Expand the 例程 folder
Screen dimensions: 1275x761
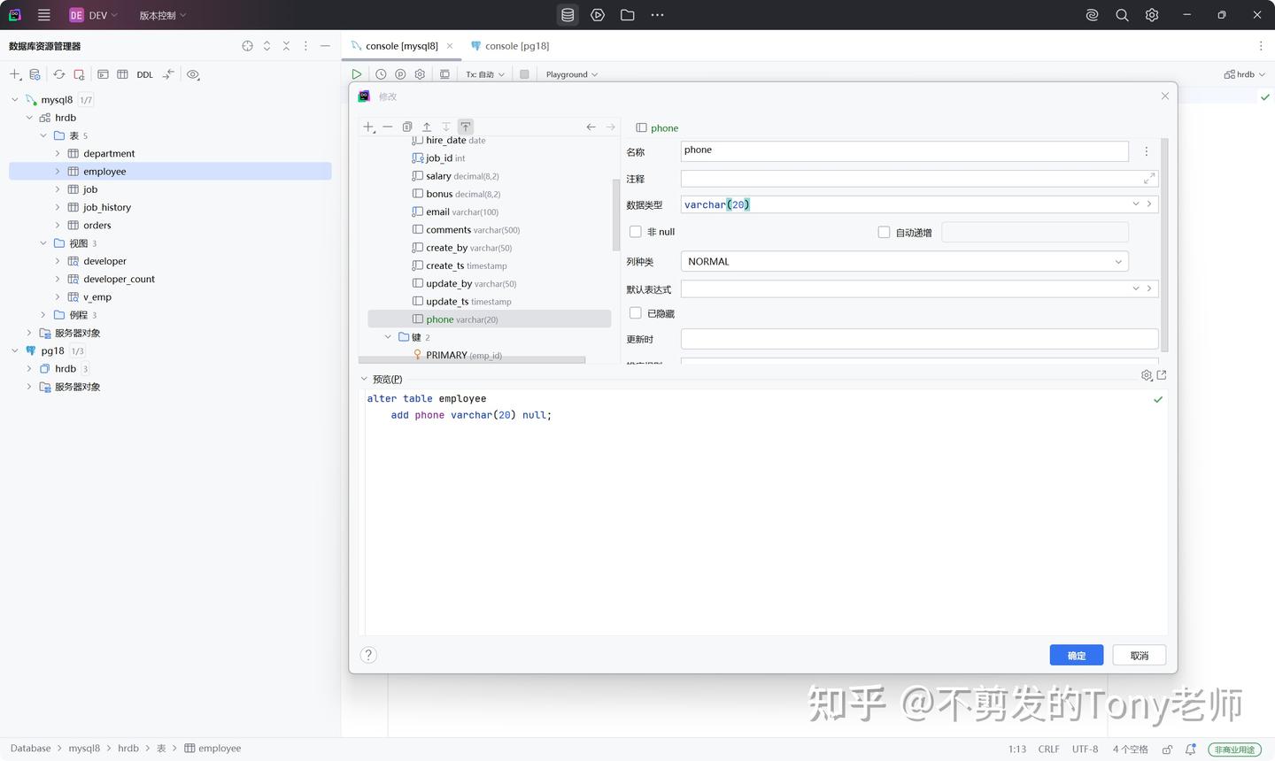[x=43, y=315]
